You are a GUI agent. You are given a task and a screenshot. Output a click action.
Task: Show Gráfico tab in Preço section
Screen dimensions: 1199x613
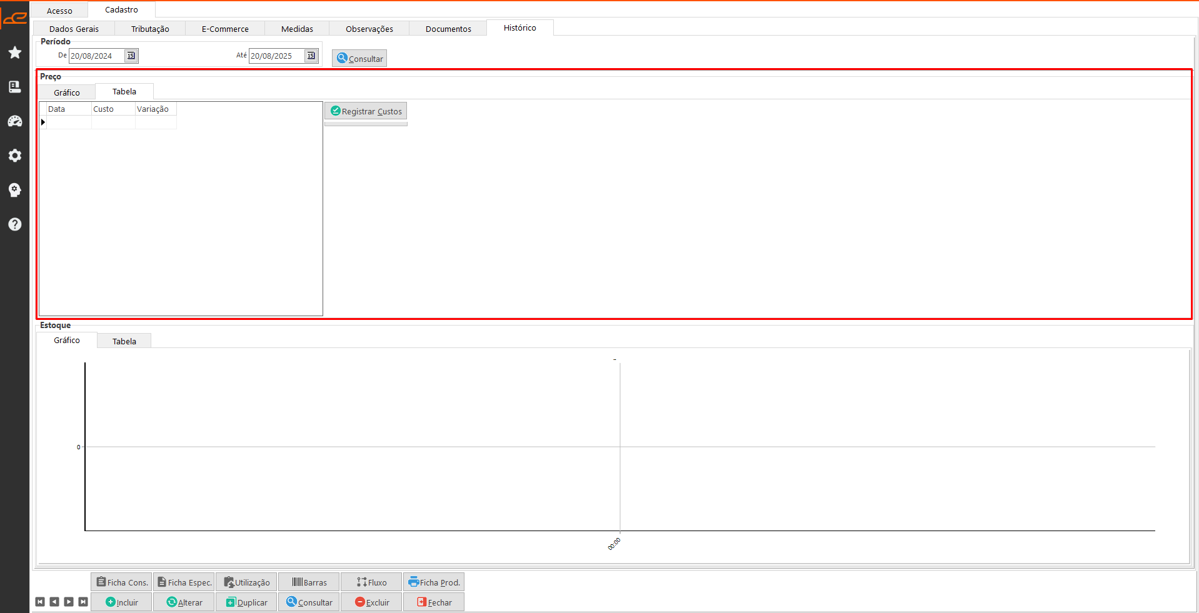[x=66, y=92]
